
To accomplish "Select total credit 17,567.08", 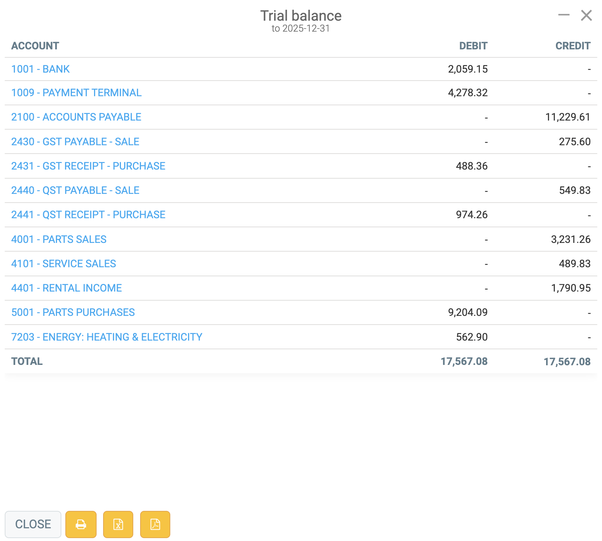I will pos(567,361).
